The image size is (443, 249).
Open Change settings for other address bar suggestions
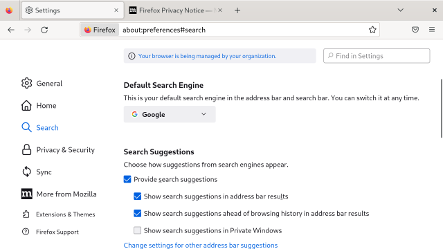201,245
